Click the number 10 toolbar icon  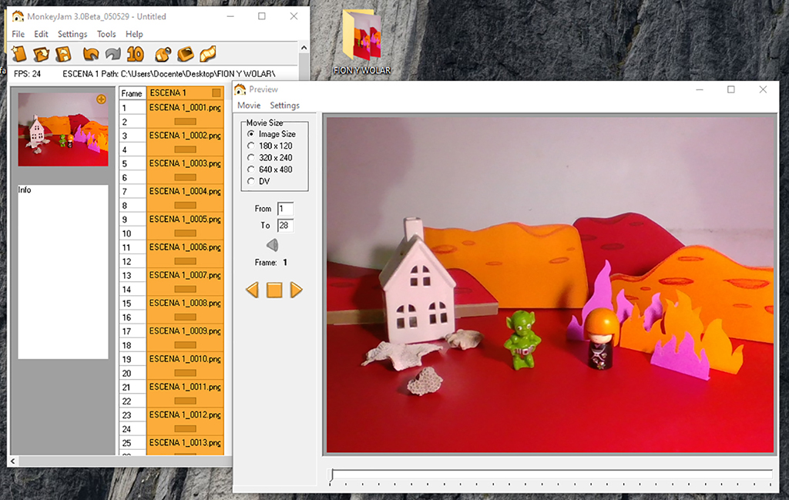click(136, 54)
